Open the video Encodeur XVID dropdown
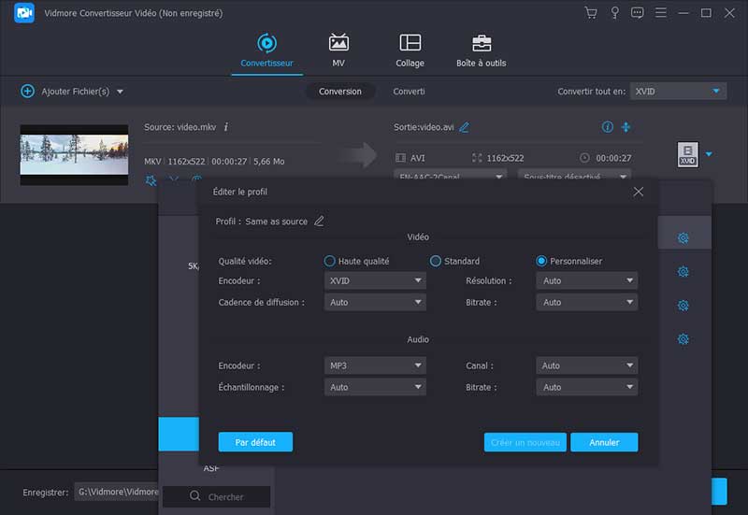The width and height of the screenshot is (748, 515). click(375, 280)
